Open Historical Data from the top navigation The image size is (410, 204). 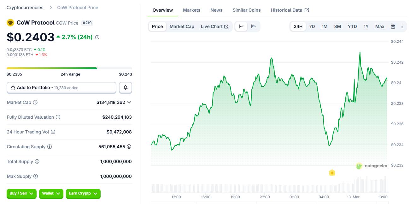pyautogui.click(x=286, y=10)
